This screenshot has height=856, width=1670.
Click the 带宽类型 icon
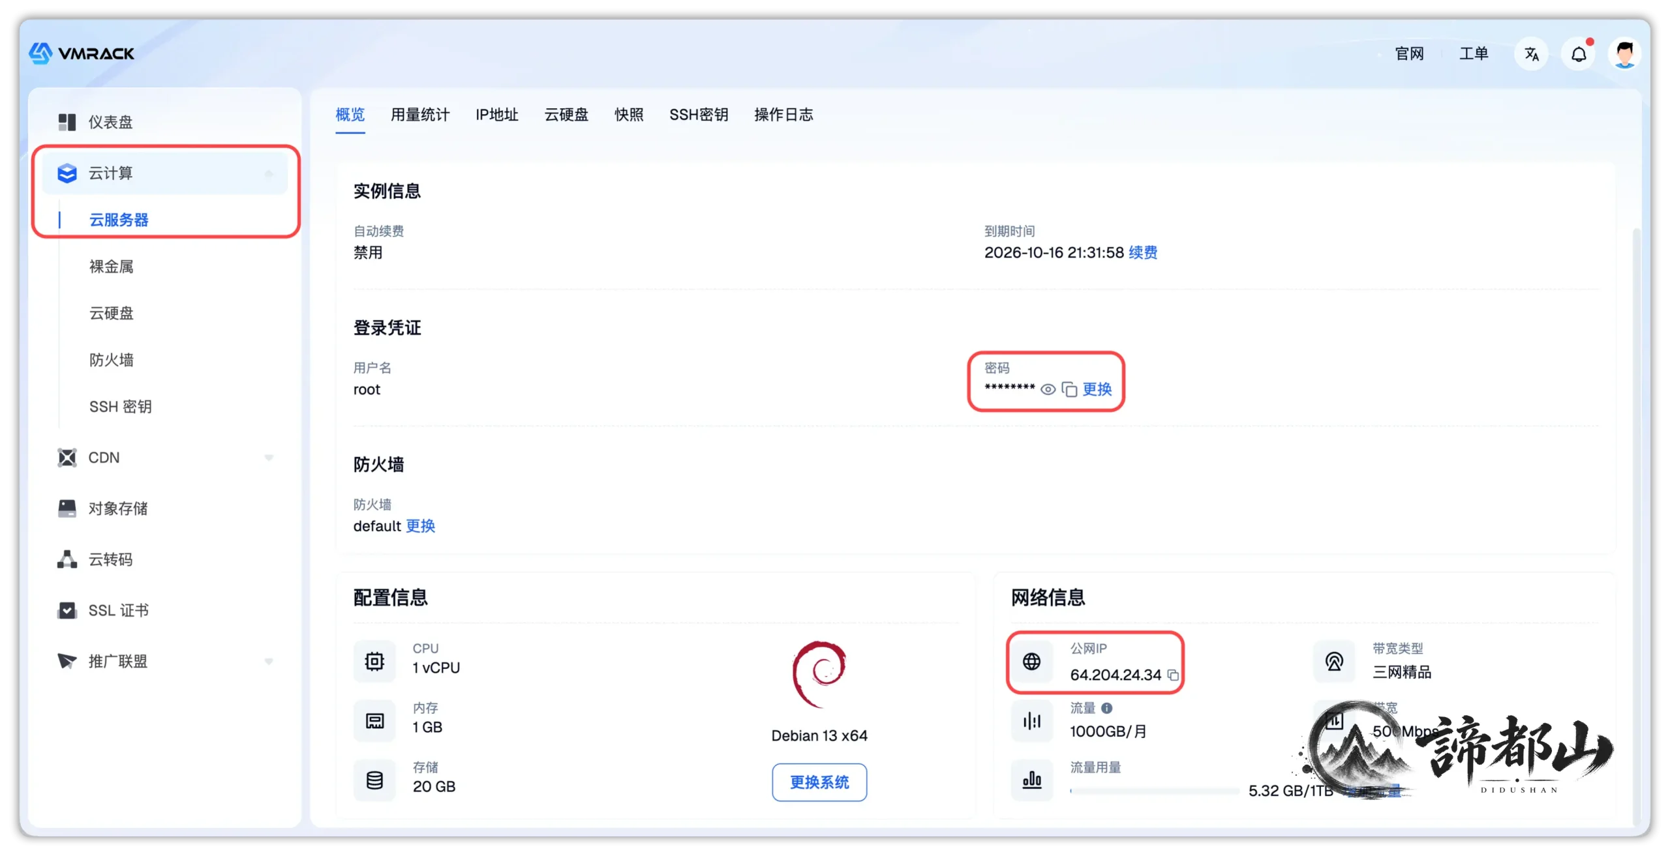[x=1334, y=662]
